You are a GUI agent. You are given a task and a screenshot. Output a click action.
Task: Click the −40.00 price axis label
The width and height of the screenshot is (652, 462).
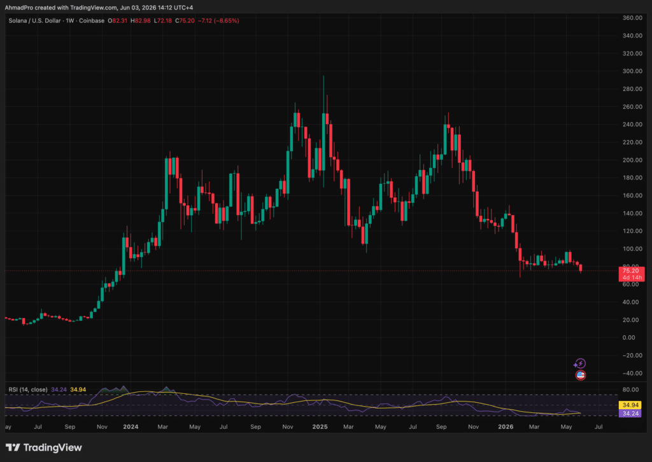tap(632, 373)
